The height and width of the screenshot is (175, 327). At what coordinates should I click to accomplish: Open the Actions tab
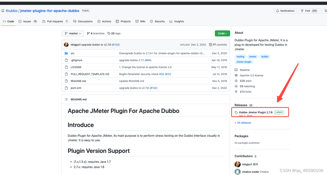coord(104,21)
